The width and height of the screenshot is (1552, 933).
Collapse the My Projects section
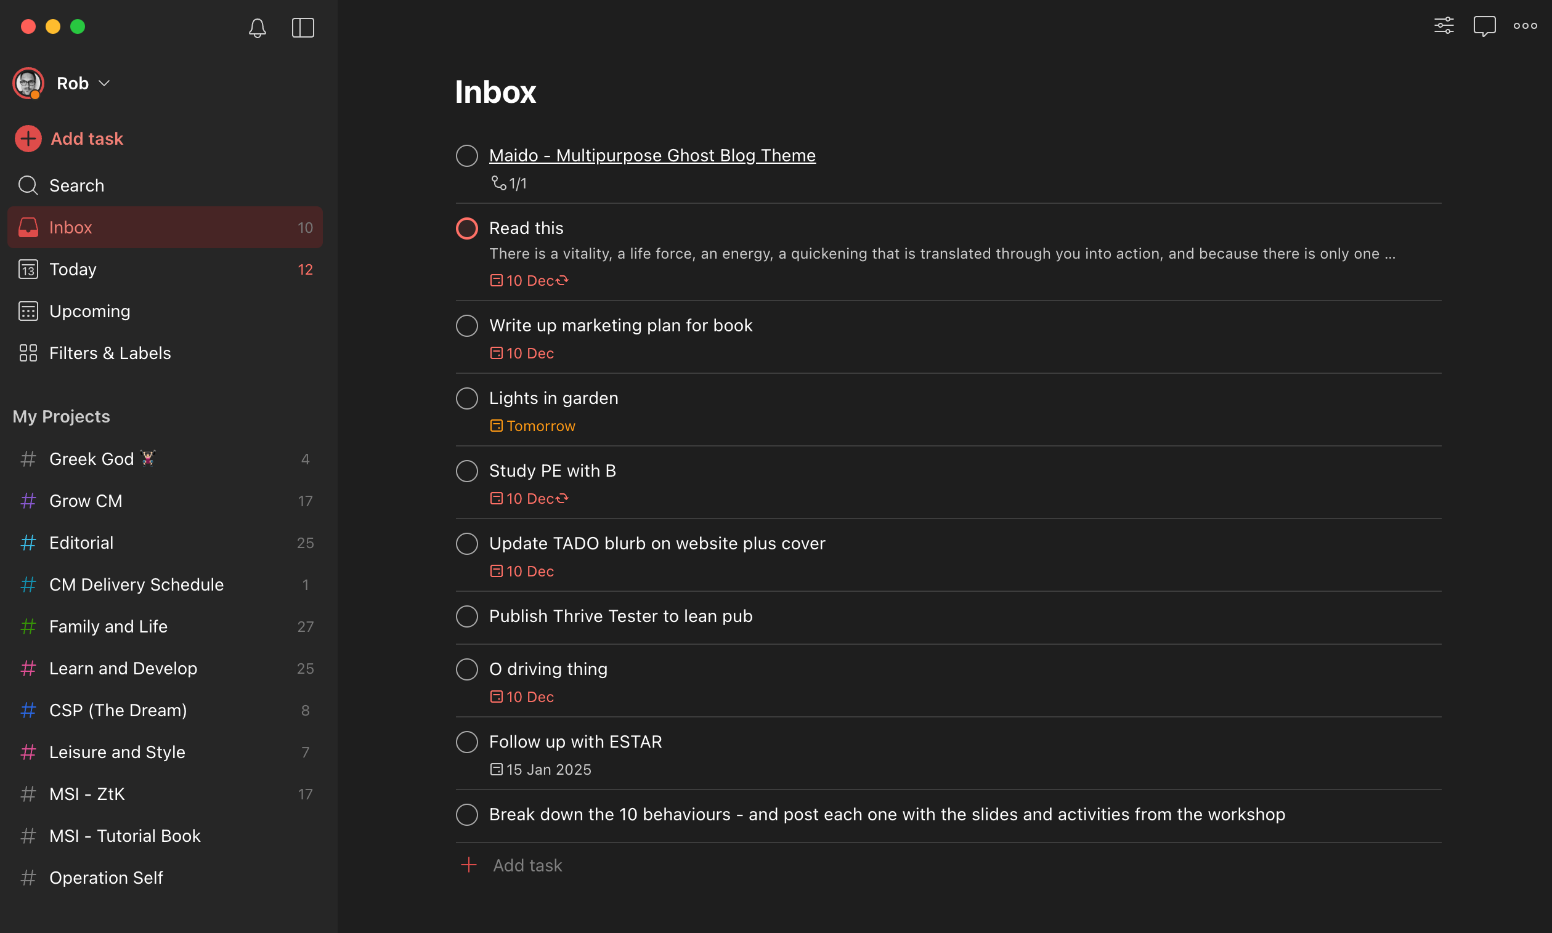click(x=61, y=416)
